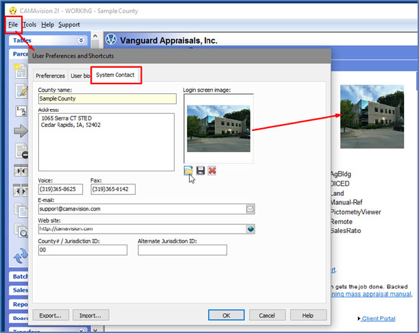Click the new parcel icon in the sidebar
Viewport: 419px width, 333px height.
(21, 71)
